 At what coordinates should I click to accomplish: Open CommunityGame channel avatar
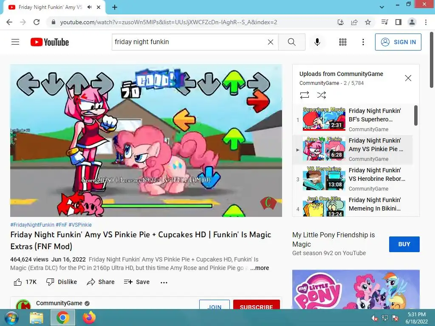23,304
